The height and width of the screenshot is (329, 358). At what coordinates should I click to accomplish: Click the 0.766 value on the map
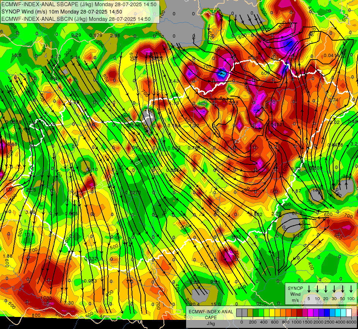click(194, 148)
